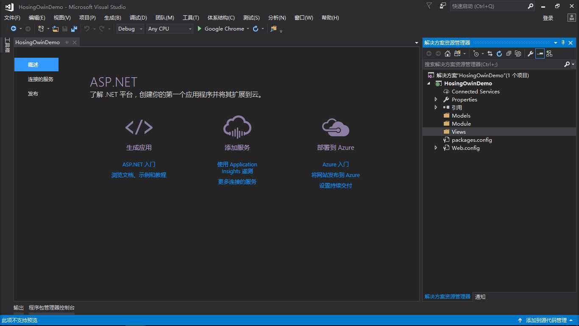Image resolution: width=579 pixels, height=326 pixels.
Task: Click sync with active document icon
Action: [x=490, y=53]
